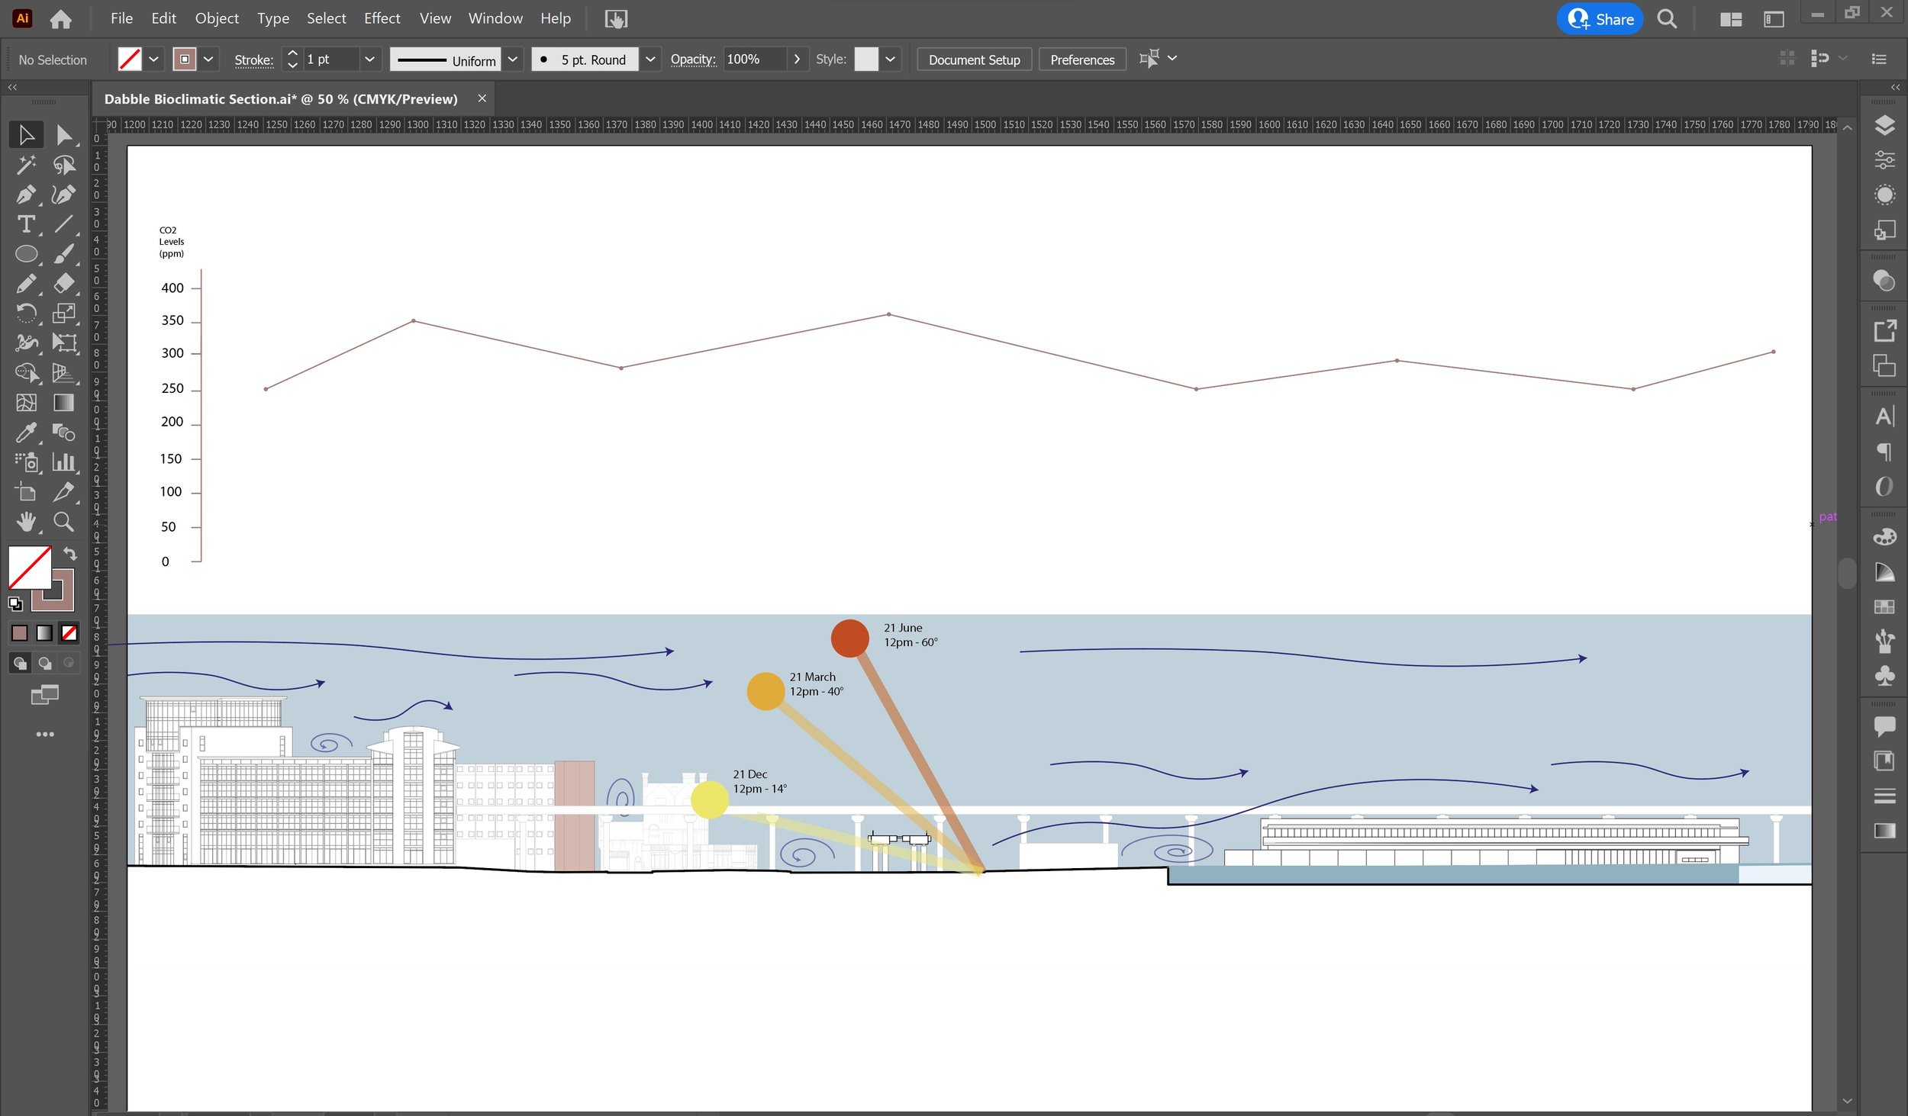1908x1116 pixels.
Task: Open the 5 pt. Round brush dropdown
Action: (x=650, y=59)
